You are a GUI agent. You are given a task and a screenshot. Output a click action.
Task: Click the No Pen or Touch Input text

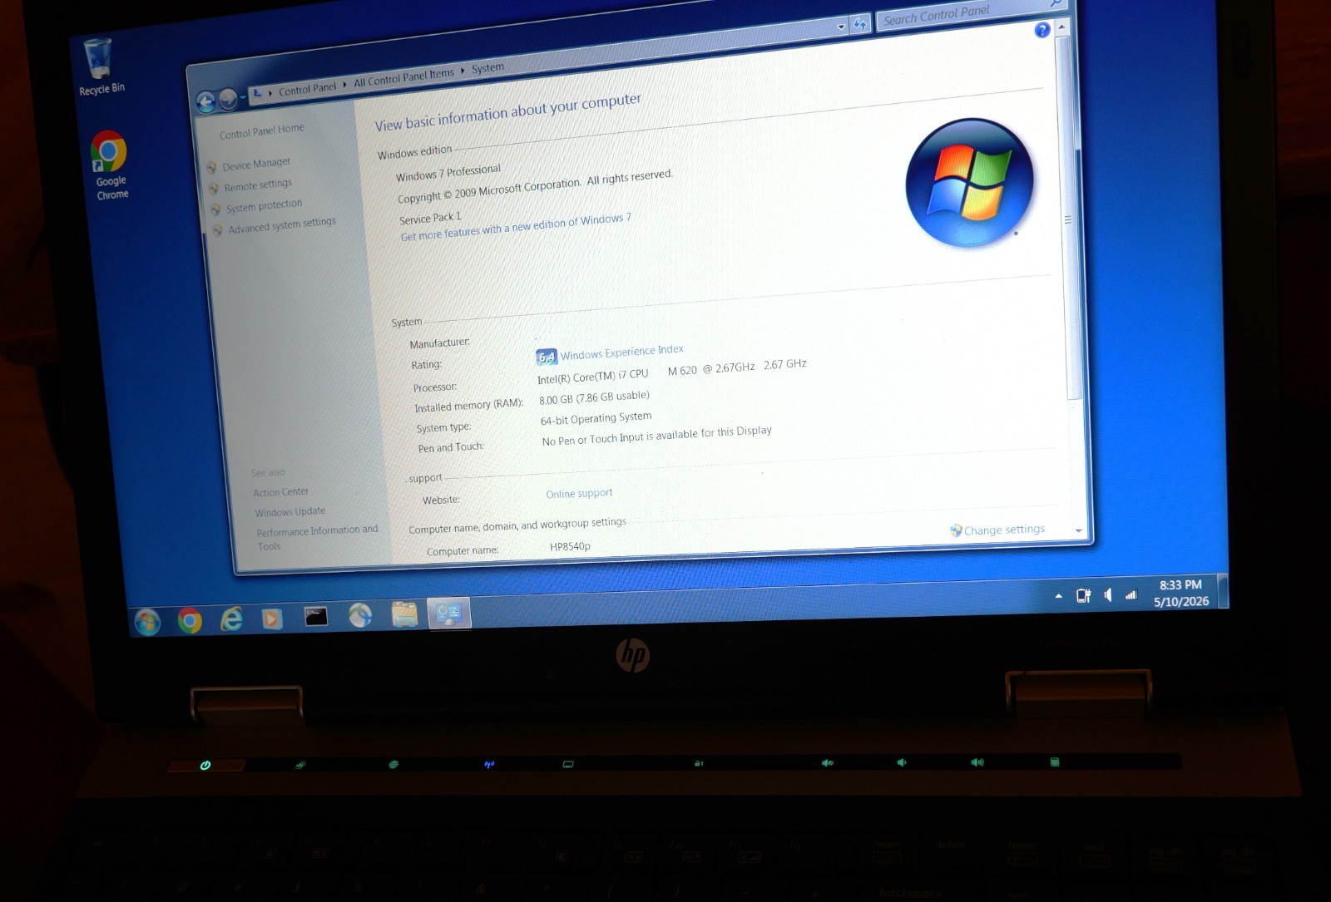656,435
